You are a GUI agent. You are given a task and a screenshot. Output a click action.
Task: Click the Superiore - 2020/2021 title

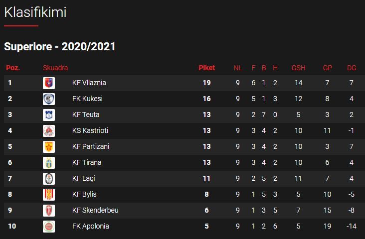click(60, 47)
